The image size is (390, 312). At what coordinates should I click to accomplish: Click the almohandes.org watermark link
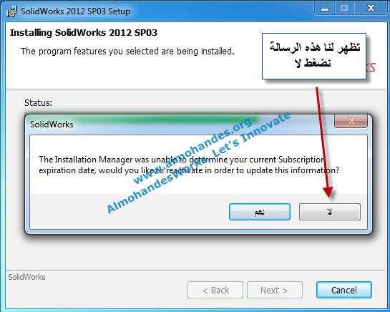(192, 151)
